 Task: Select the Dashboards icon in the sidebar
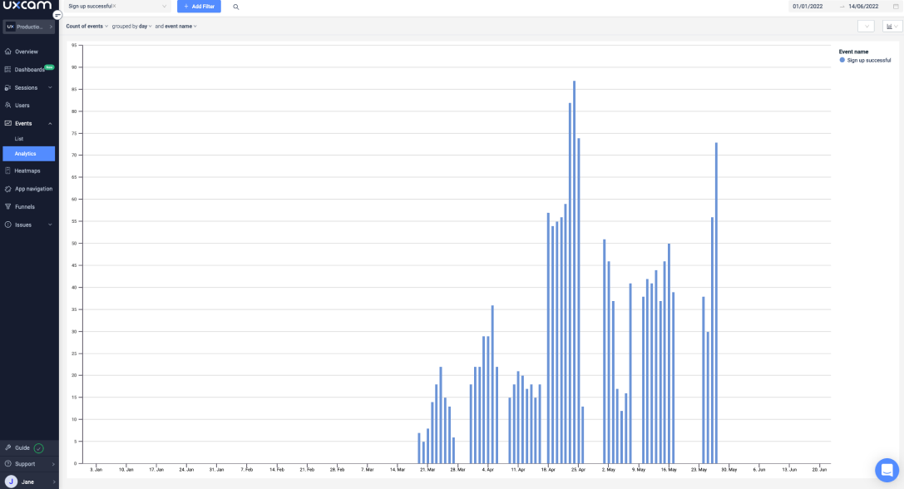click(x=29, y=69)
